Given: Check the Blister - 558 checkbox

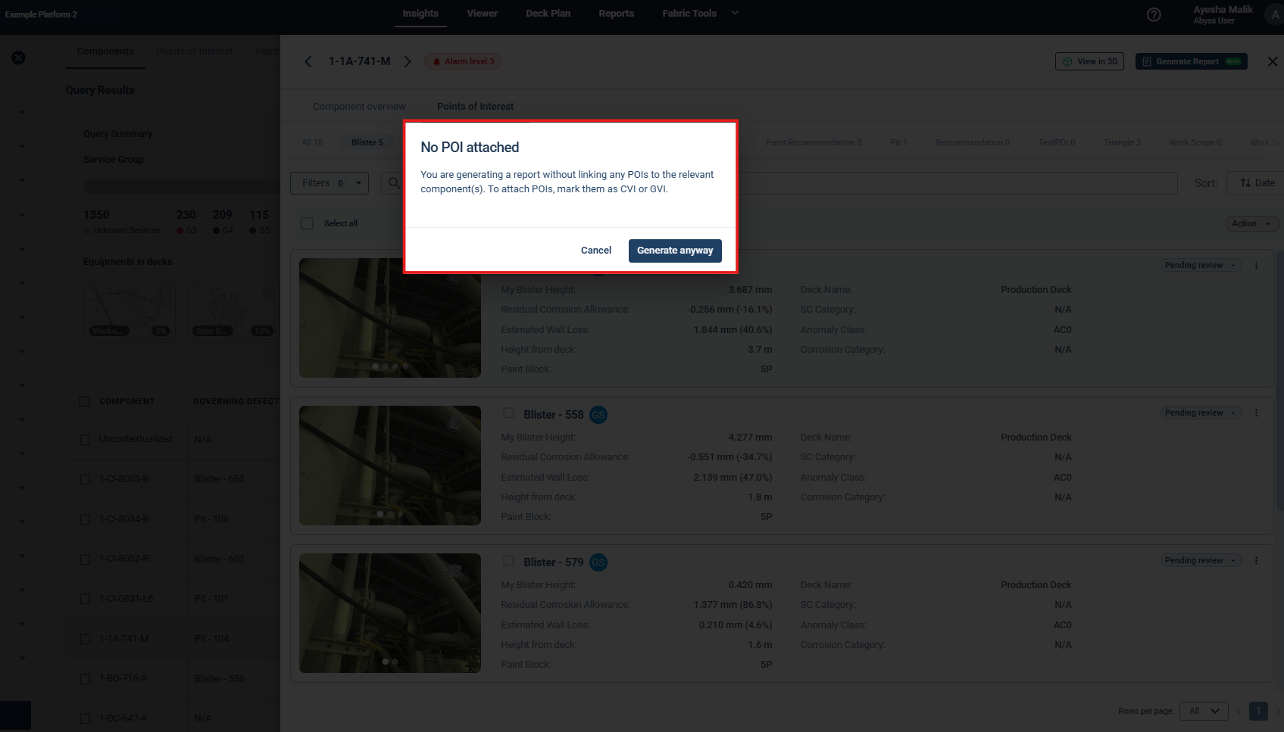Looking at the screenshot, I should pyautogui.click(x=509, y=413).
